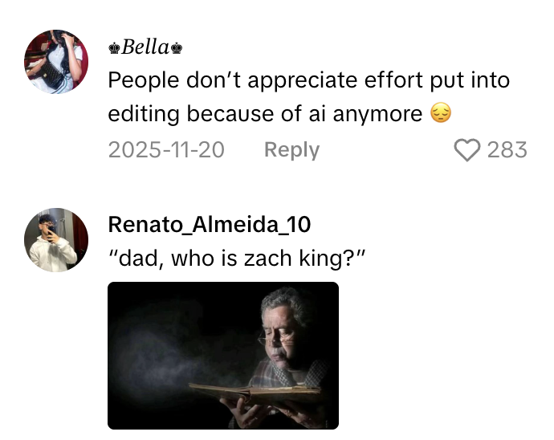554x440 pixels.
Task: Open Renato_Almeida_10's profile avatar
Action: [56, 240]
